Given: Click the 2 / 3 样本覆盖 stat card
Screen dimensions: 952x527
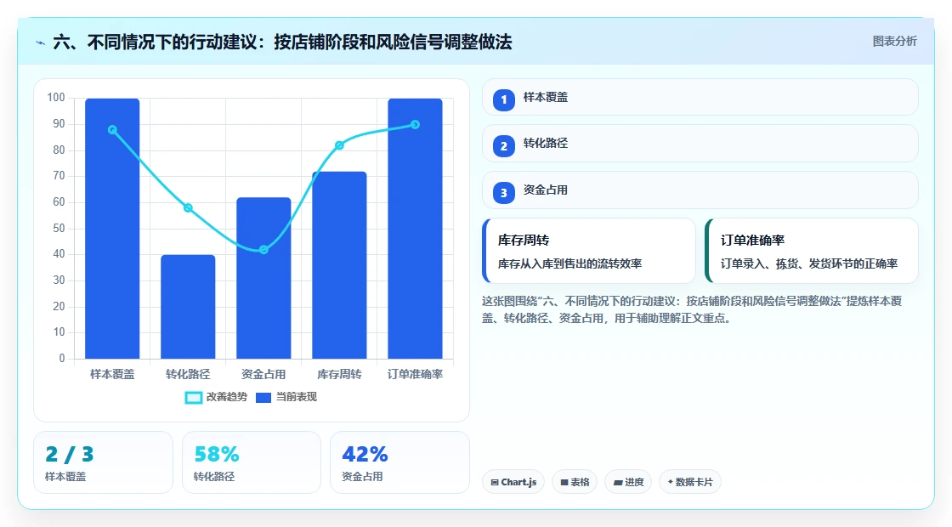Looking at the screenshot, I should [103, 462].
